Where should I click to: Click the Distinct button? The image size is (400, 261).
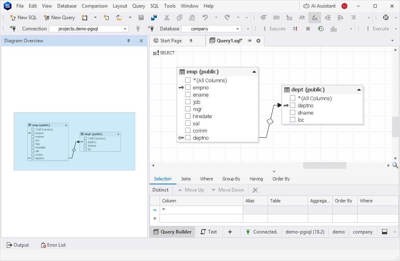(160, 190)
